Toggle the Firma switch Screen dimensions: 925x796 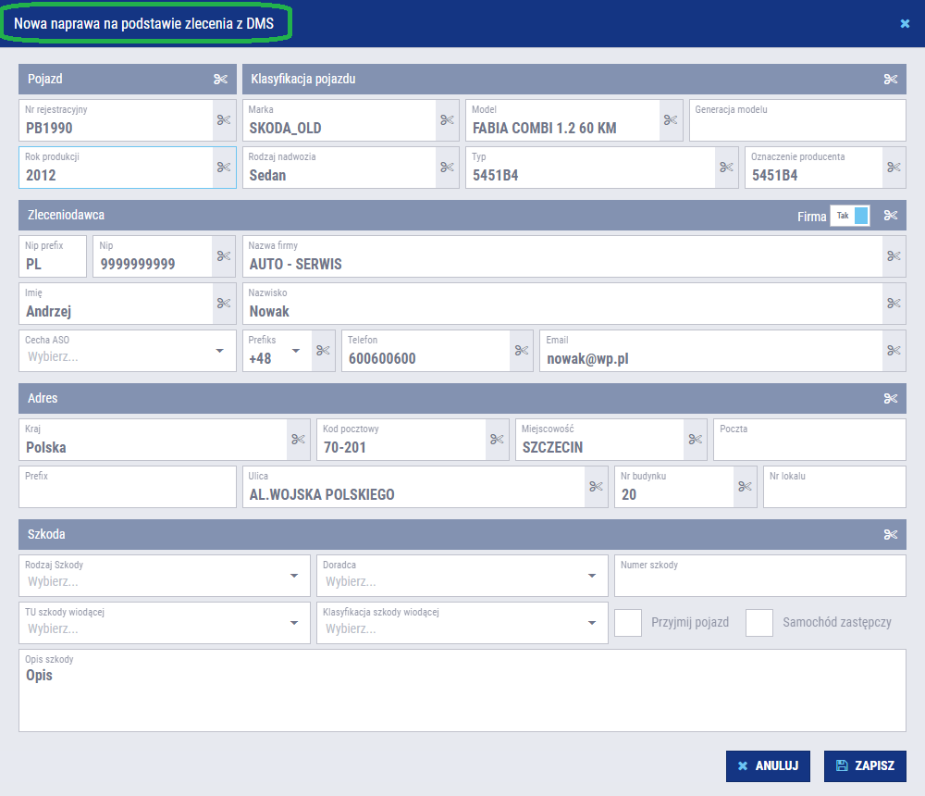(850, 216)
